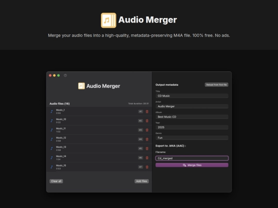Select the Music_14 file name
The height and width of the screenshot is (208, 278).
point(61,156)
